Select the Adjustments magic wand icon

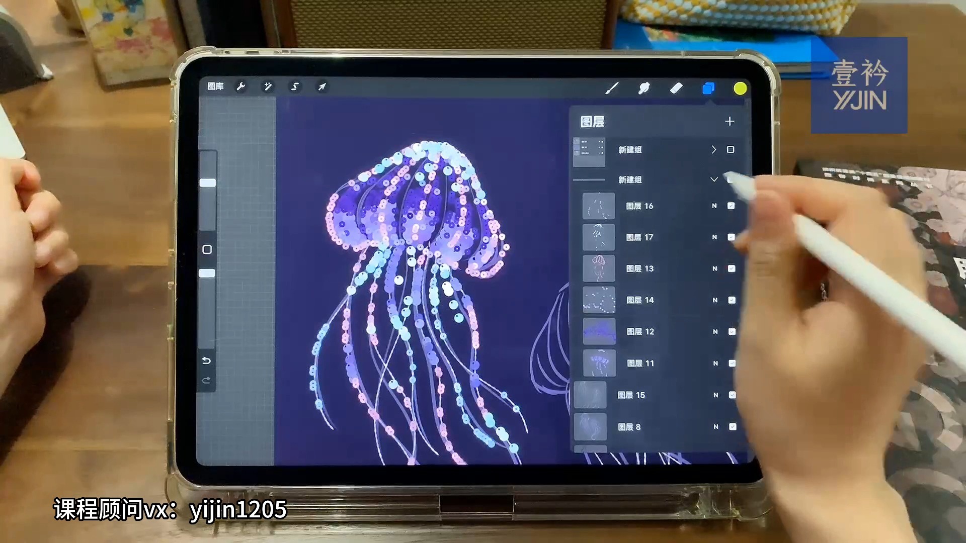click(x=267, y=86)
